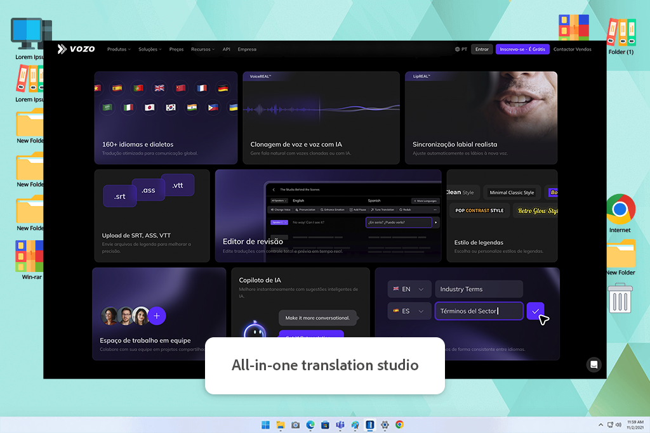Open the API menu item
The image size is (650, 433).
227,49
